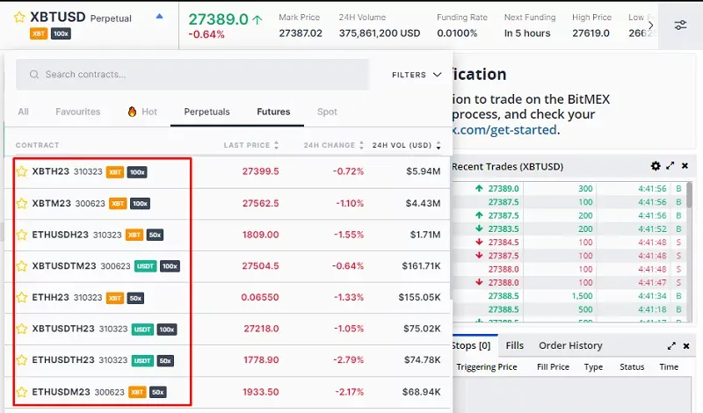Click the Search contracts input field
The height and width of the screenshot is (413, 703).
point(192,75)
